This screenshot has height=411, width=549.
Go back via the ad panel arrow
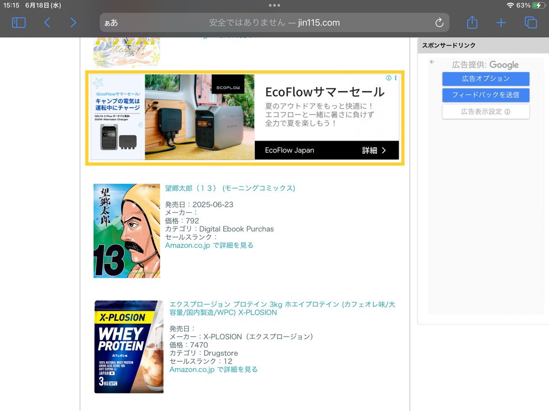[432, 62]
